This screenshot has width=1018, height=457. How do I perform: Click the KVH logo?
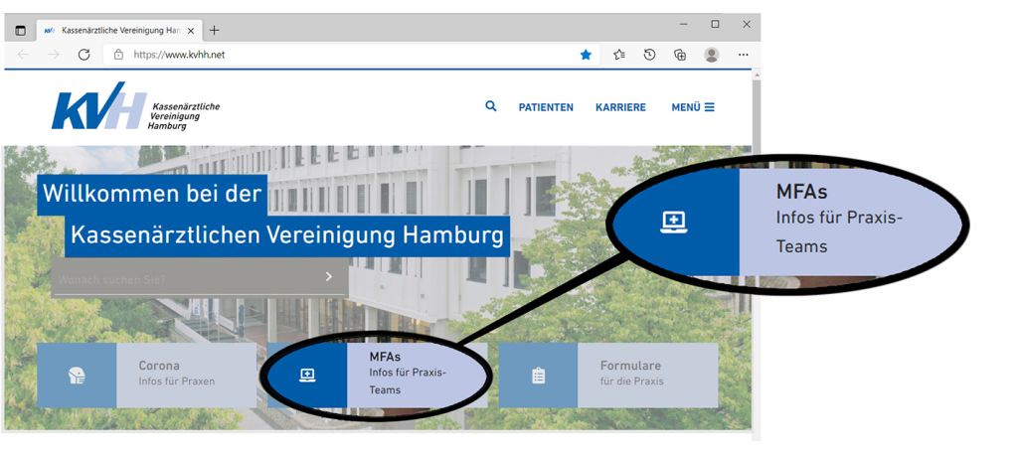[x=136, y=106]
